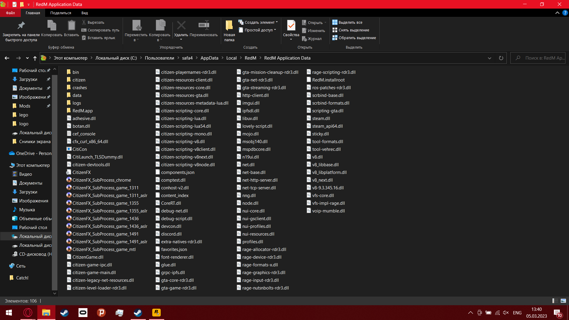Click the Открыть ribbon button

(x=314, y=23)
